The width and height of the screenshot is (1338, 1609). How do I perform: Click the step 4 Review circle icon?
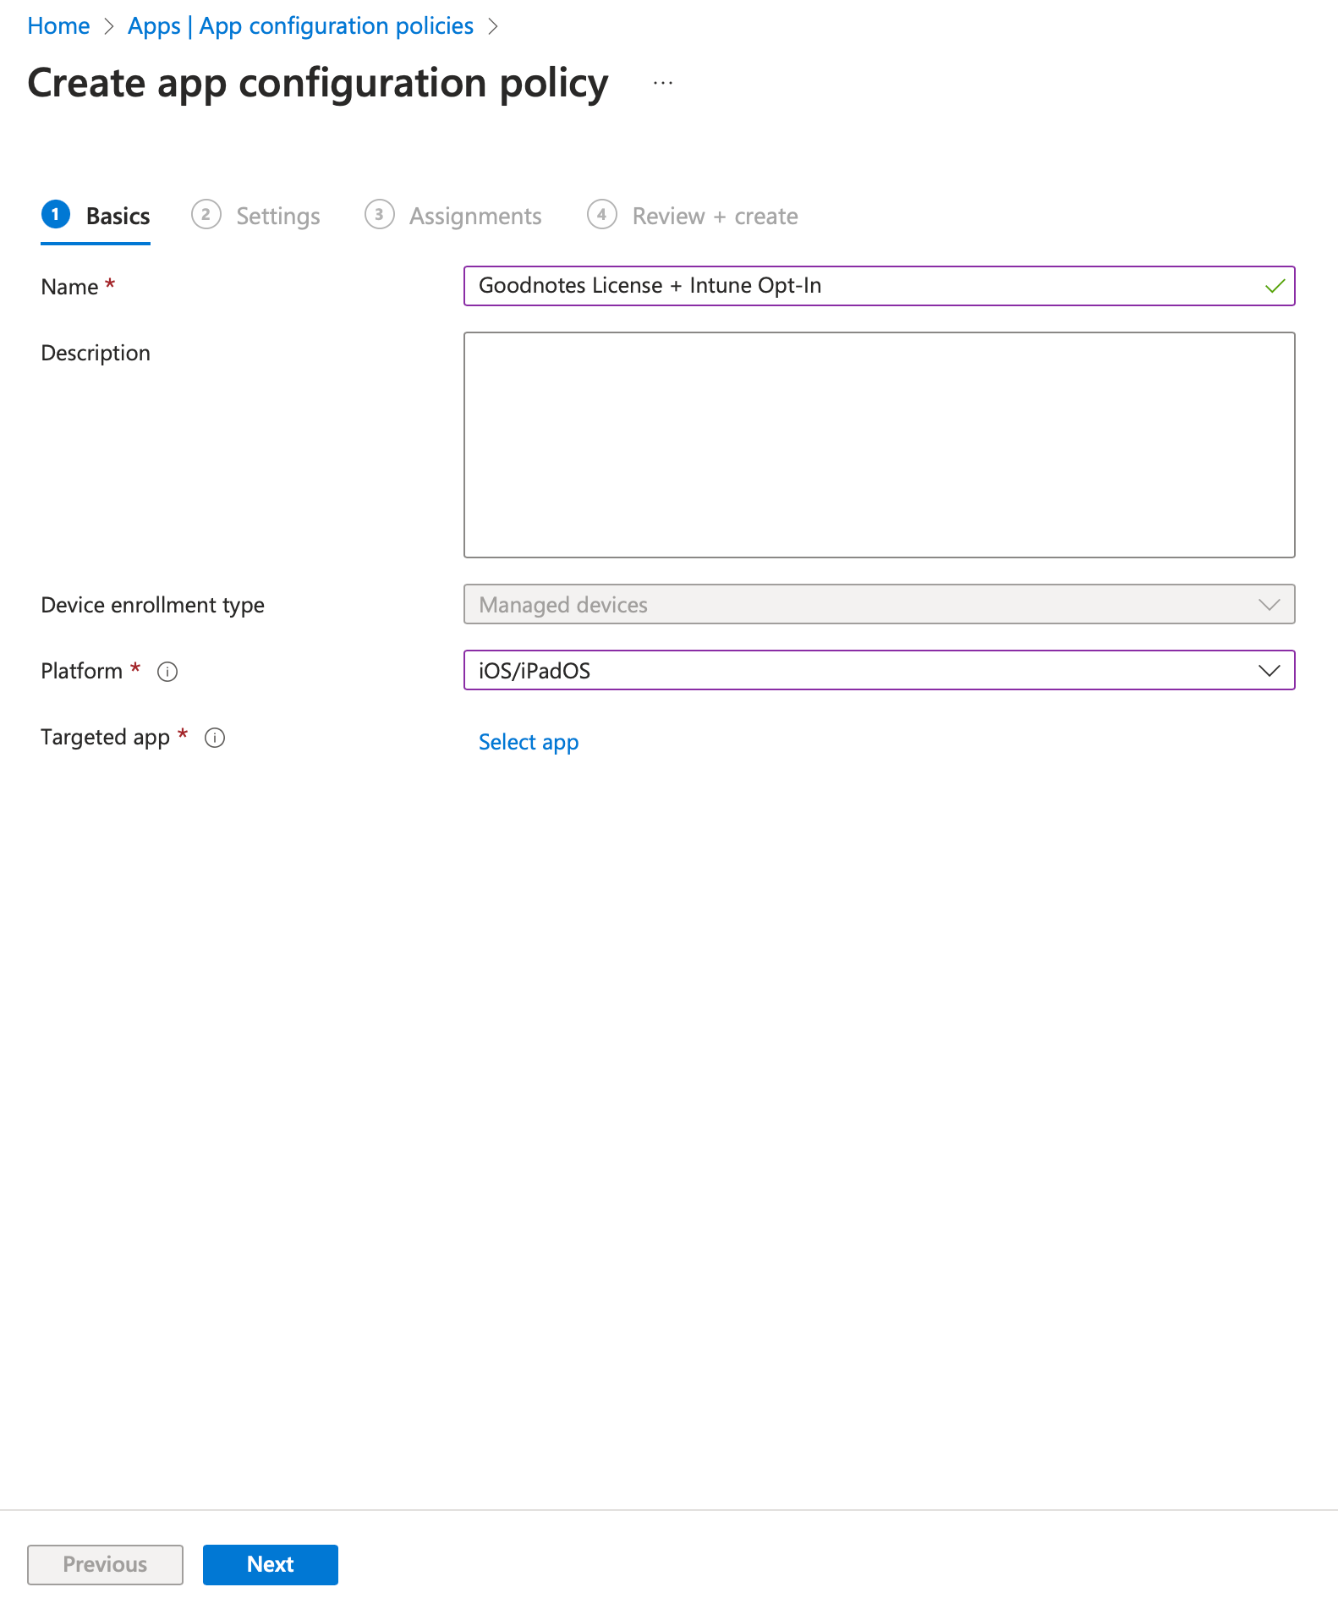pyautogui.click(x=601, y=215)
